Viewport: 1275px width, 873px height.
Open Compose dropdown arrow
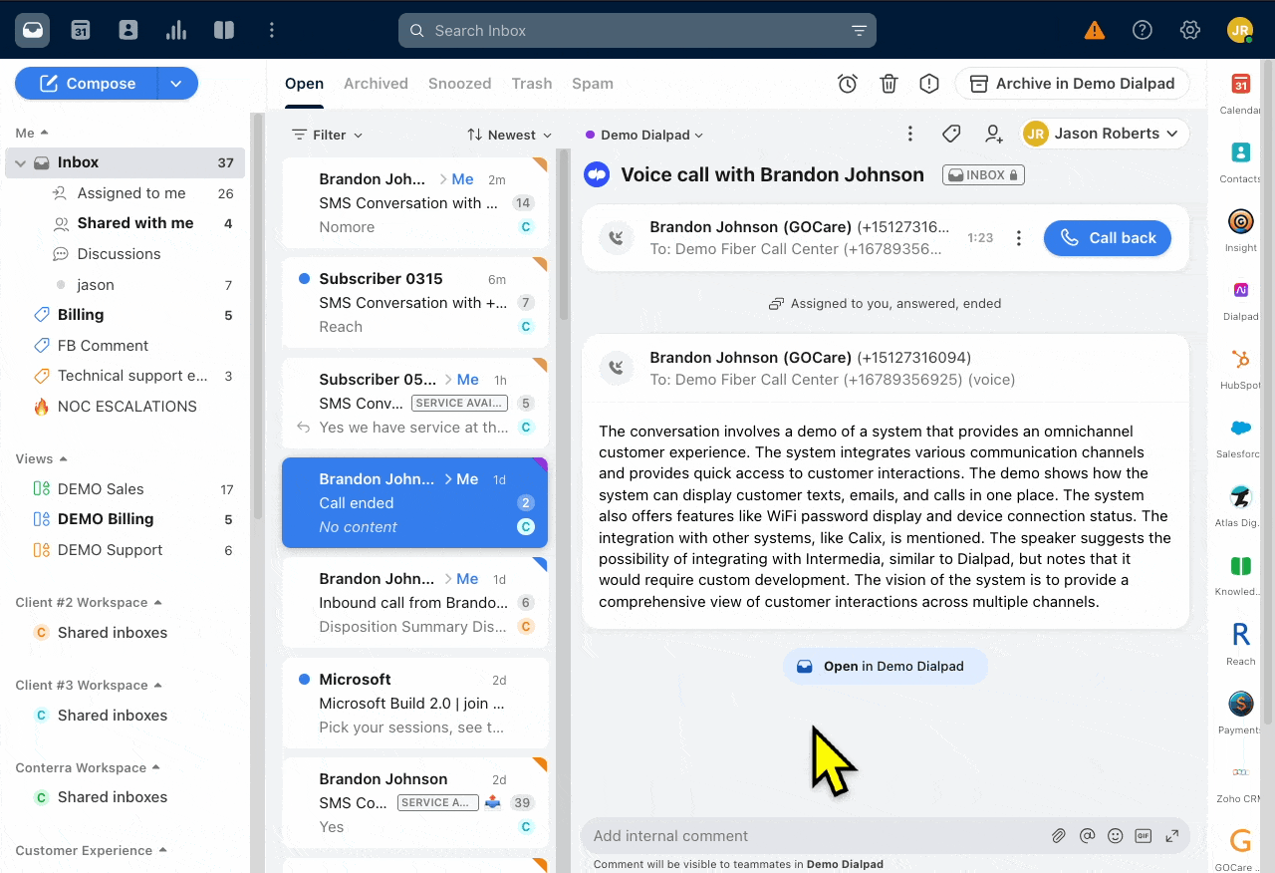[176, 84]
